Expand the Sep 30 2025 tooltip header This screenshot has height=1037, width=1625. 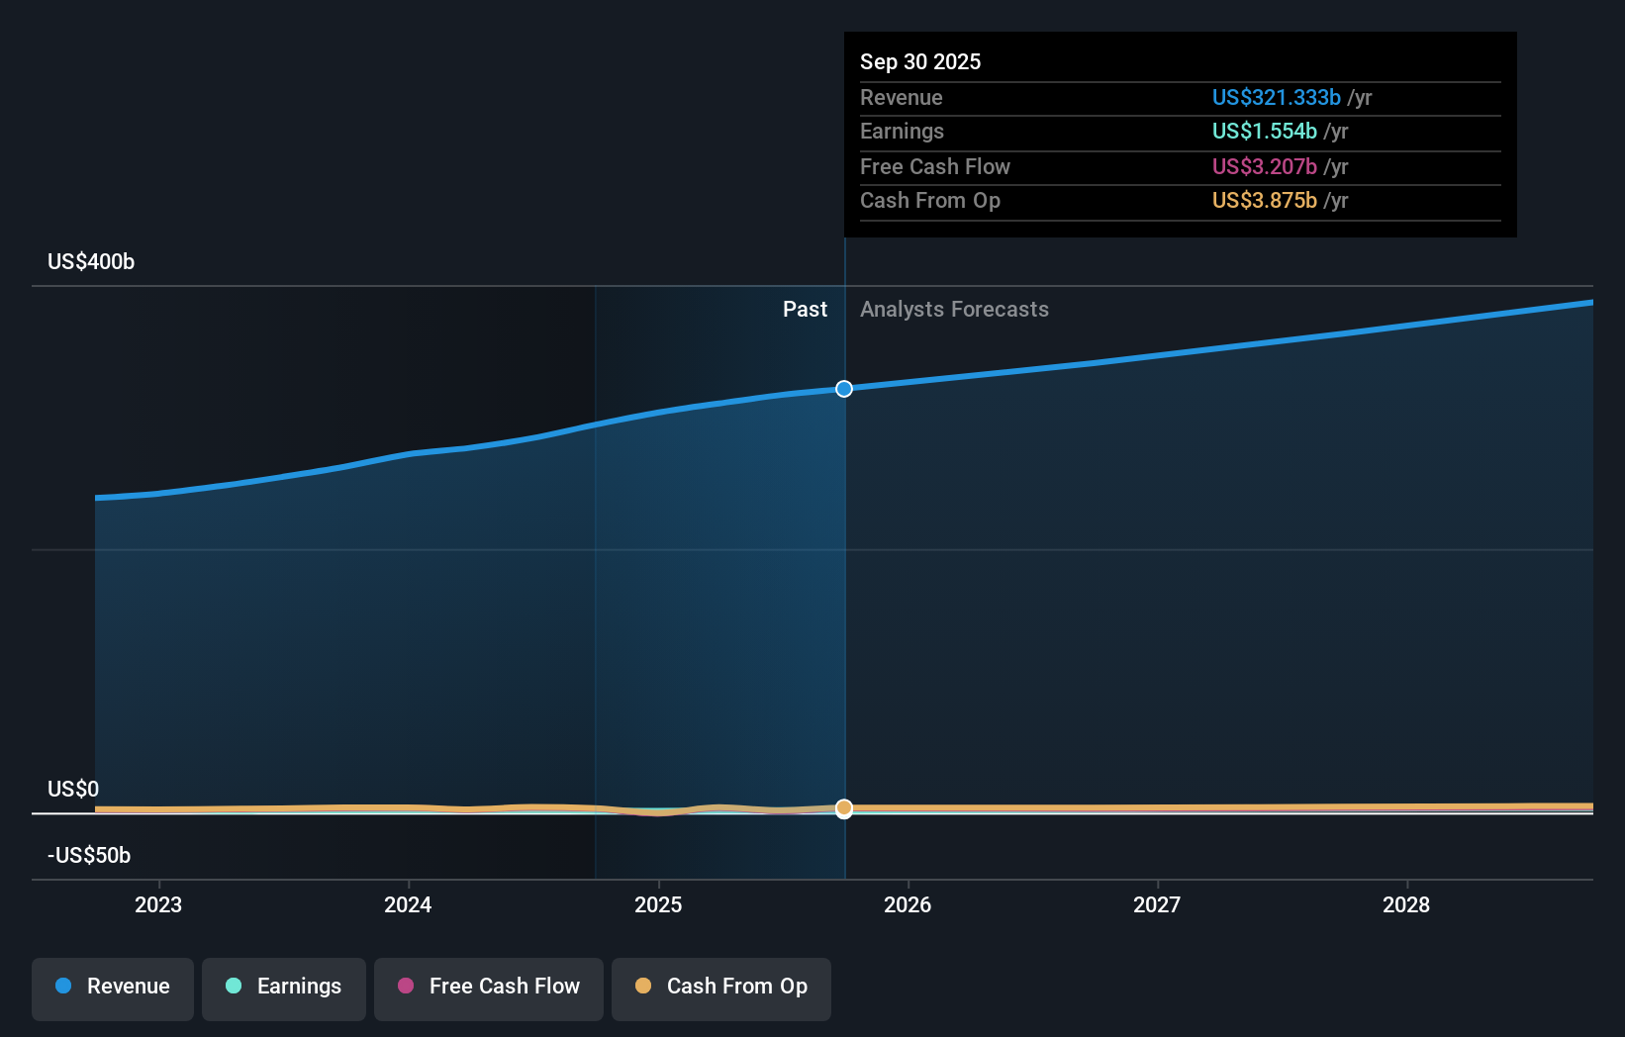[920, 61]
